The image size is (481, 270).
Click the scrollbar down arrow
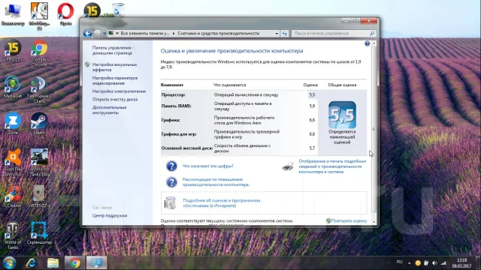(x=374, y=222)
